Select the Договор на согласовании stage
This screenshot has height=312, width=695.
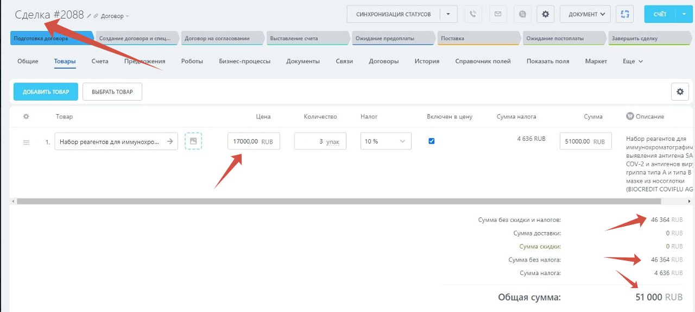223,38
